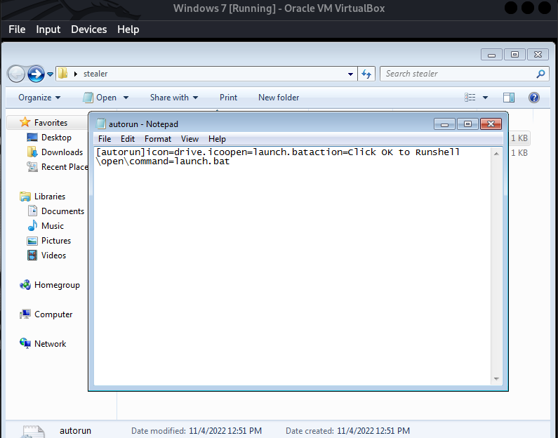Select Documents library

(62, 211)
